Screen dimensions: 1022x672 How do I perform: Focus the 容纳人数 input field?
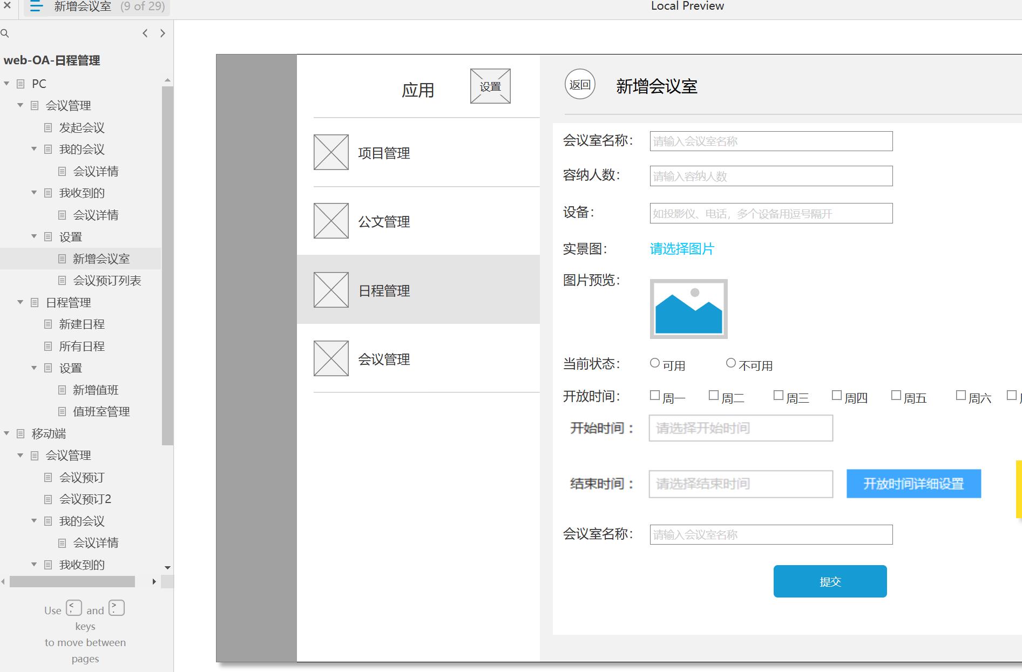point(771,176)
